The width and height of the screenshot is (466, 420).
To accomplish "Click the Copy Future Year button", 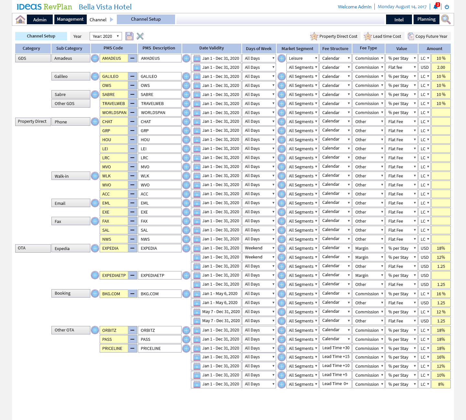I will (428, 37).
